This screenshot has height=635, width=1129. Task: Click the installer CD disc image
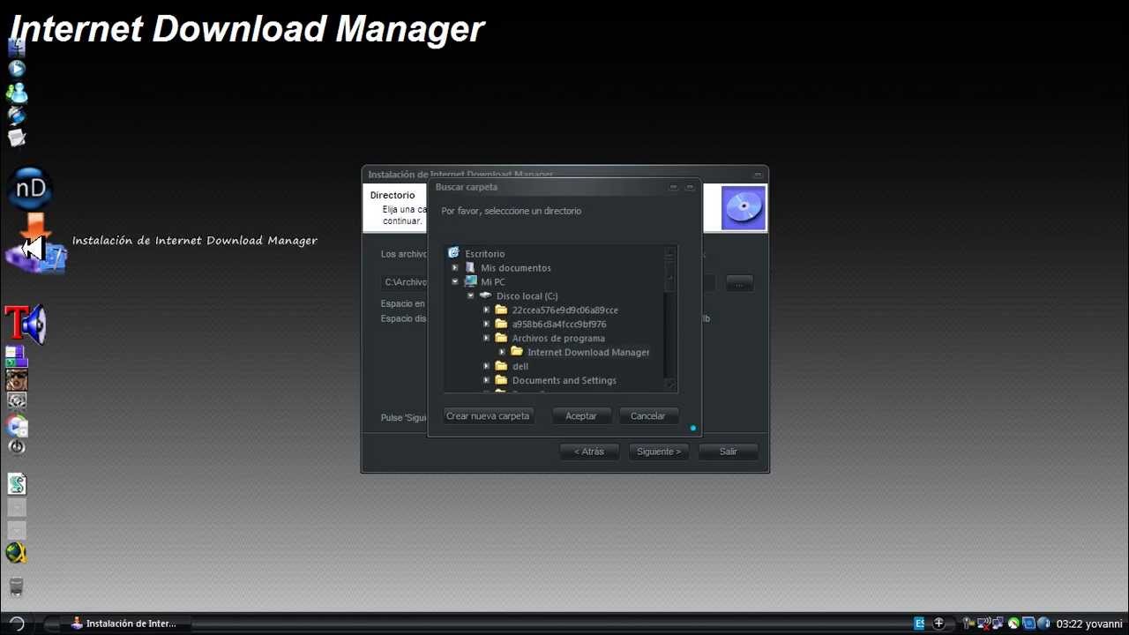click(743, 208)
